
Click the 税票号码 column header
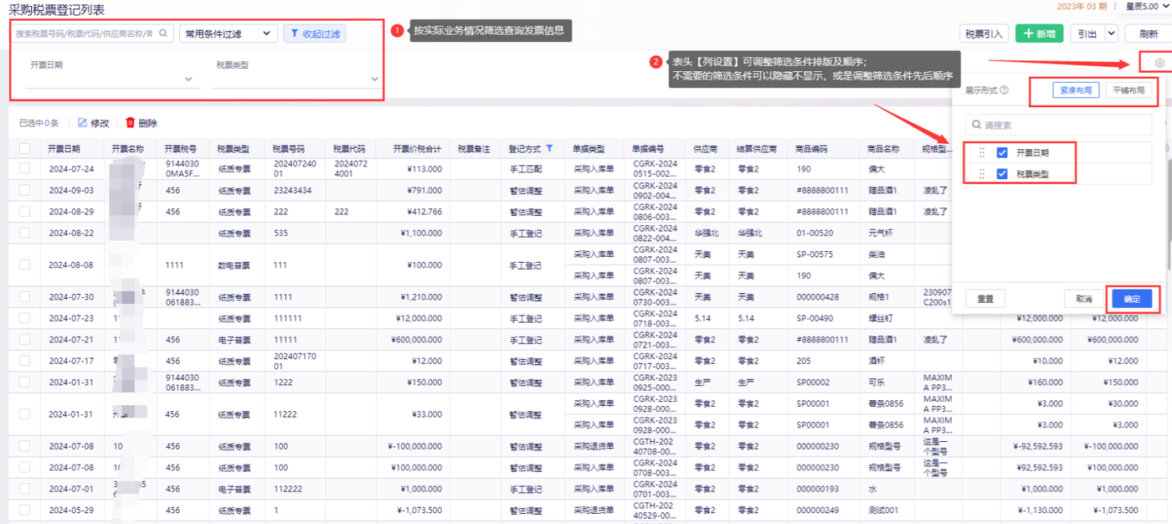[x=289, y=148]
